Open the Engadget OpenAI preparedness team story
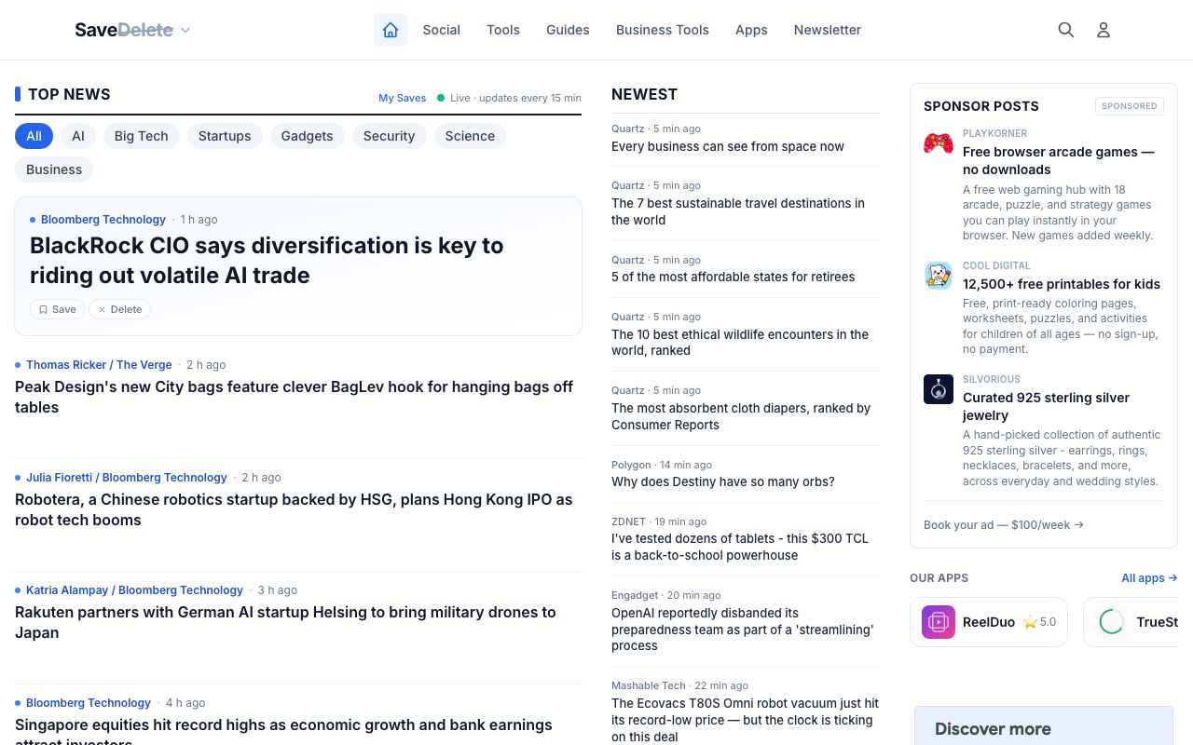 click(743, 630)
